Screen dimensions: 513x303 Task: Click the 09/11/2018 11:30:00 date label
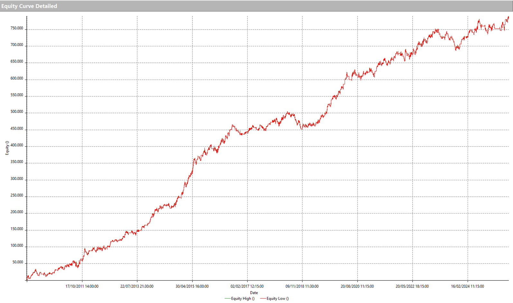click(x=302, y=286)
